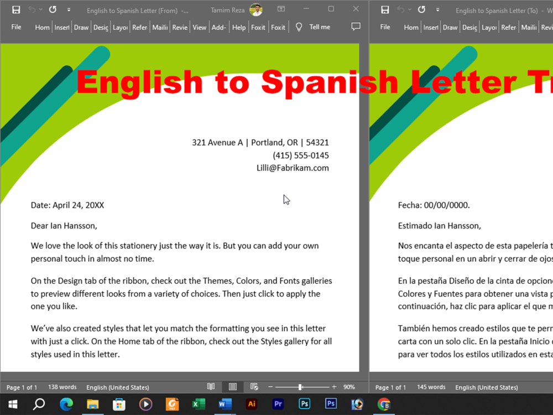The width and height of the screenshot is (553, 415).
Task: Click the Repeat Typing icon
Action: [53, 9]
